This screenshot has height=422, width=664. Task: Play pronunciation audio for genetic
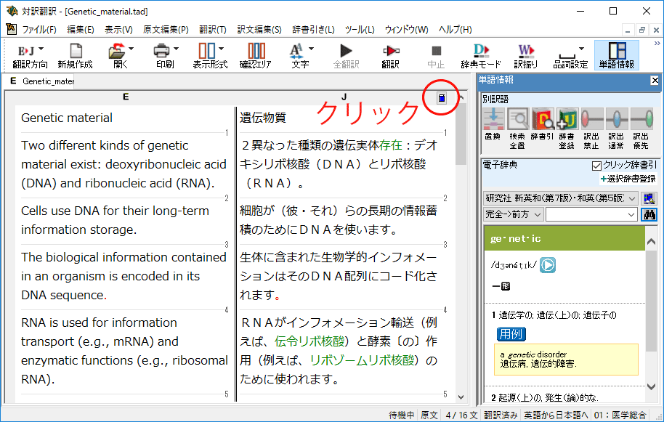548,265
